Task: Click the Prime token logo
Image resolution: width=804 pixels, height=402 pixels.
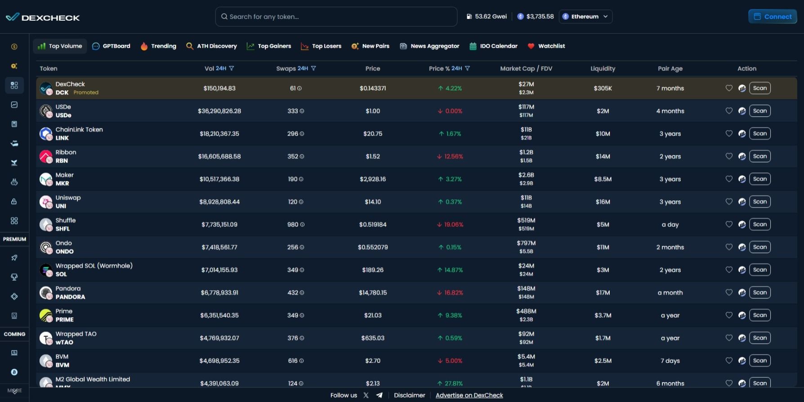Action: (x=46, y=315)
